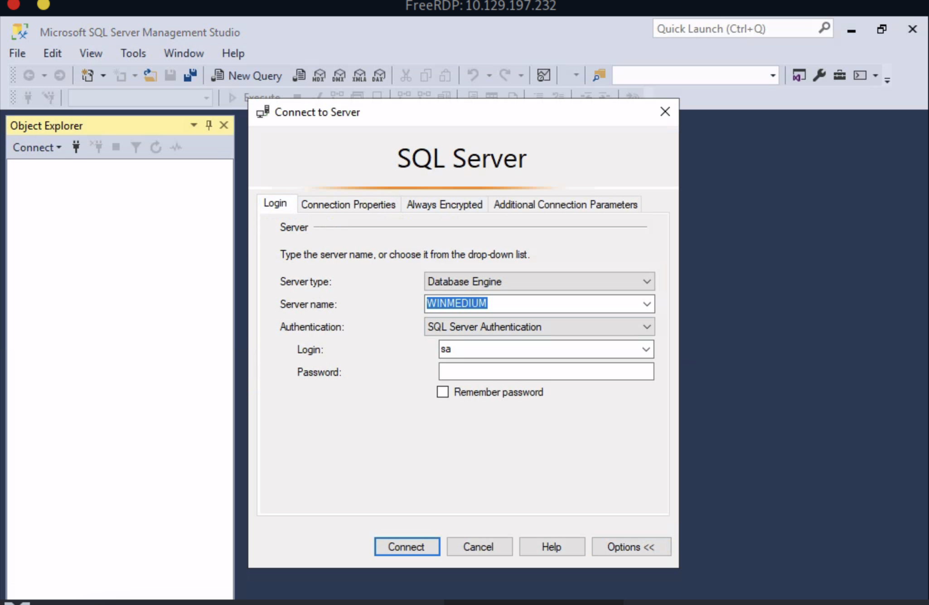
Task: Click Object Explorer disconnect plug icon
Action: point(96,147)
